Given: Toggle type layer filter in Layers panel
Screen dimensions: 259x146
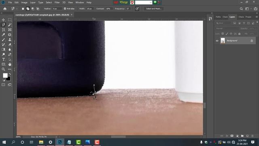Looking at the screenshot, I should (244, 23).
